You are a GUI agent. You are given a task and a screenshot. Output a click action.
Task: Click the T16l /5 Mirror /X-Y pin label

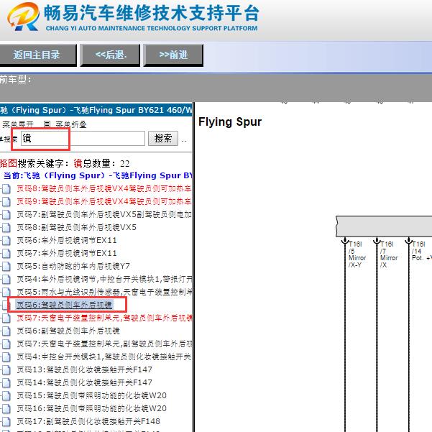357,254
